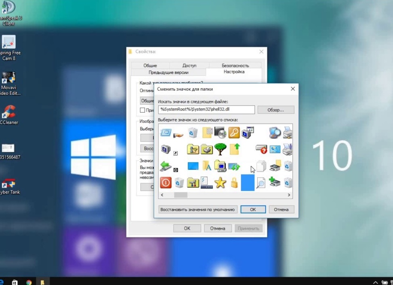Click the icon list scrollbar right arrow
The width and height of the screenshot is (393, 285).
(x=289, y=195)
